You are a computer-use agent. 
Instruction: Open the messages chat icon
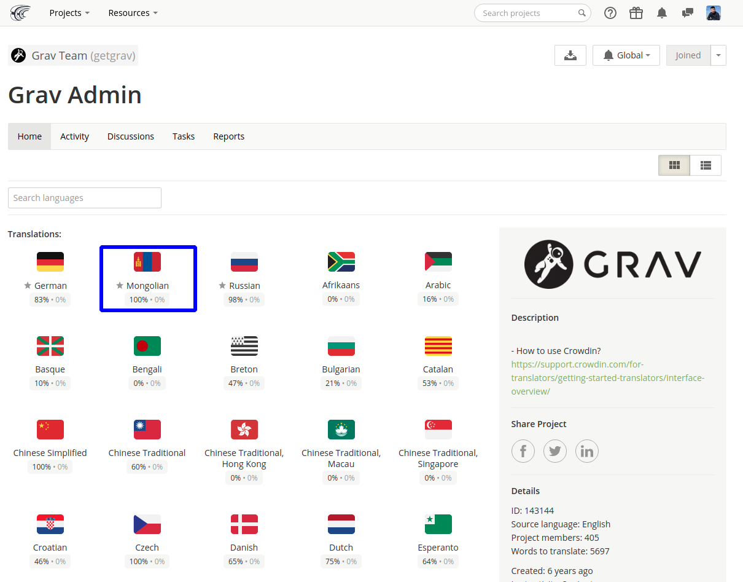pyautogui.click(x=688, y=13)
